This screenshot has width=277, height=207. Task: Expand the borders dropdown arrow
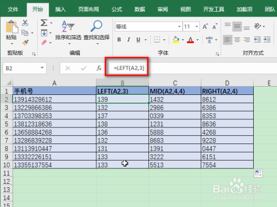[x=164, y=40]
